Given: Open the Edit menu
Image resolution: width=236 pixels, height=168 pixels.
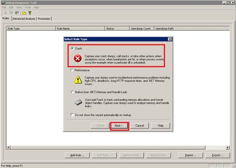Looking at the screenshot, I should point(11,7).
